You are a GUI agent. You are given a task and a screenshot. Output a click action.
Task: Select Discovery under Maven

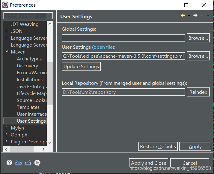pyautogui.click(x=28, y=66)
